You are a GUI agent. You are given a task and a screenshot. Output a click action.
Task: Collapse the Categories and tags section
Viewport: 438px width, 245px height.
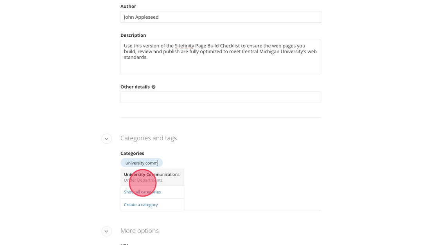point(106,139)
